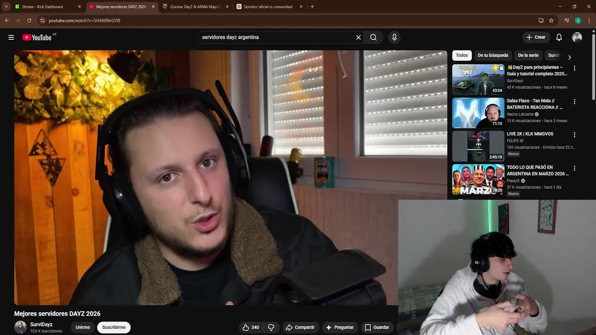Reload the page
This screenshot has width=596, height=335.
point(29,20)
